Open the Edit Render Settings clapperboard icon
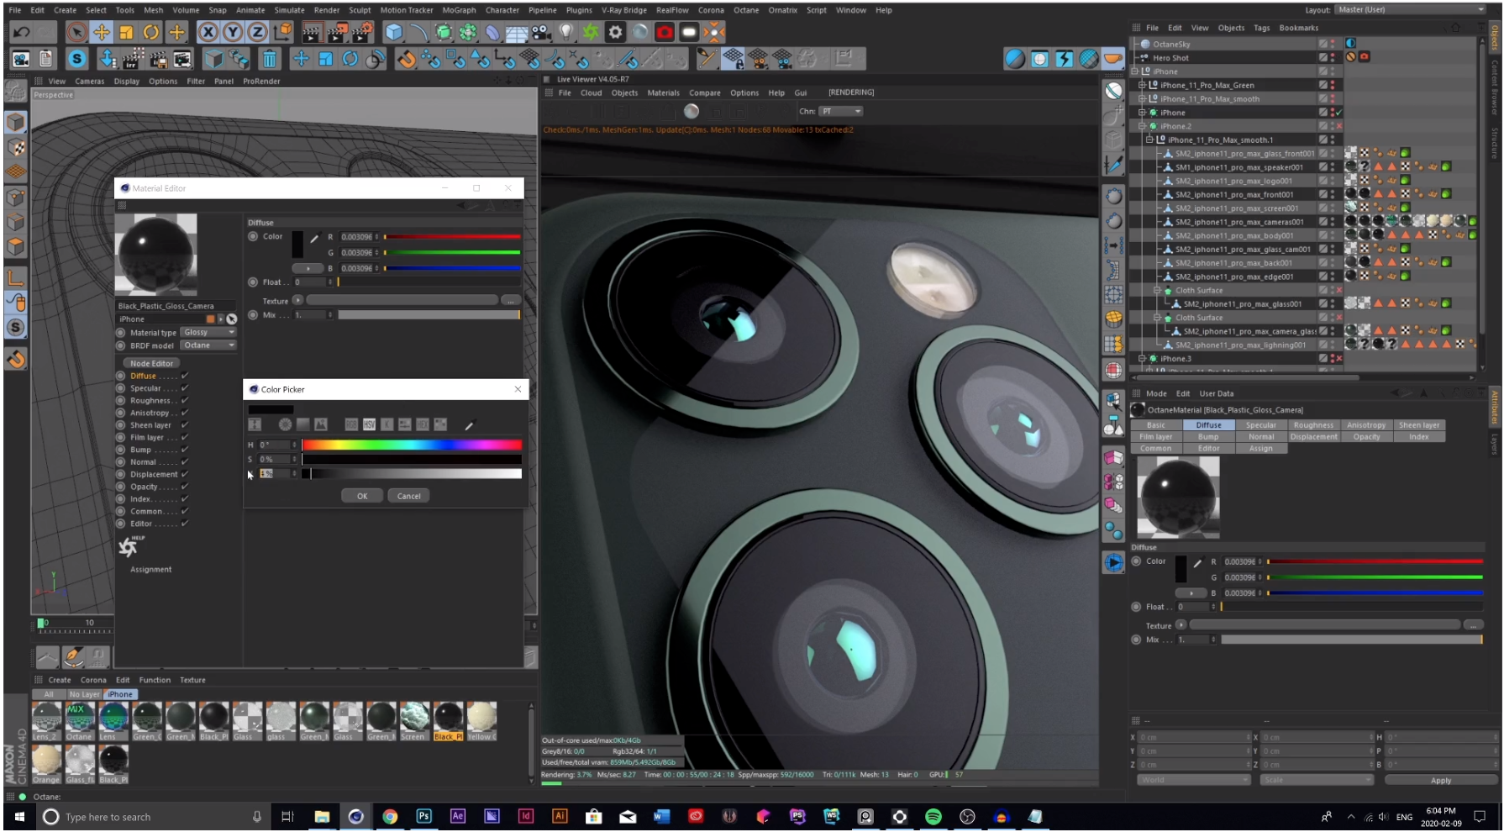Screen dimensions: 1504x832 361,32
